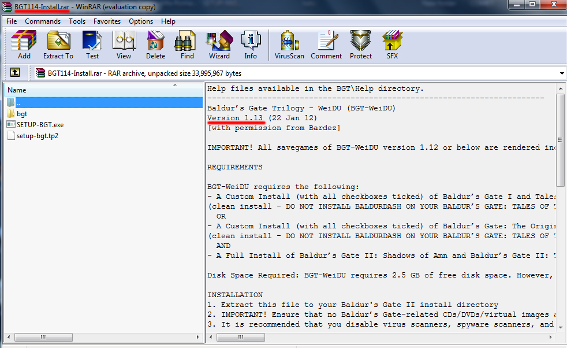
Task: Click the 'Disk Space Required' comment line
Action: tap(381, 275)
